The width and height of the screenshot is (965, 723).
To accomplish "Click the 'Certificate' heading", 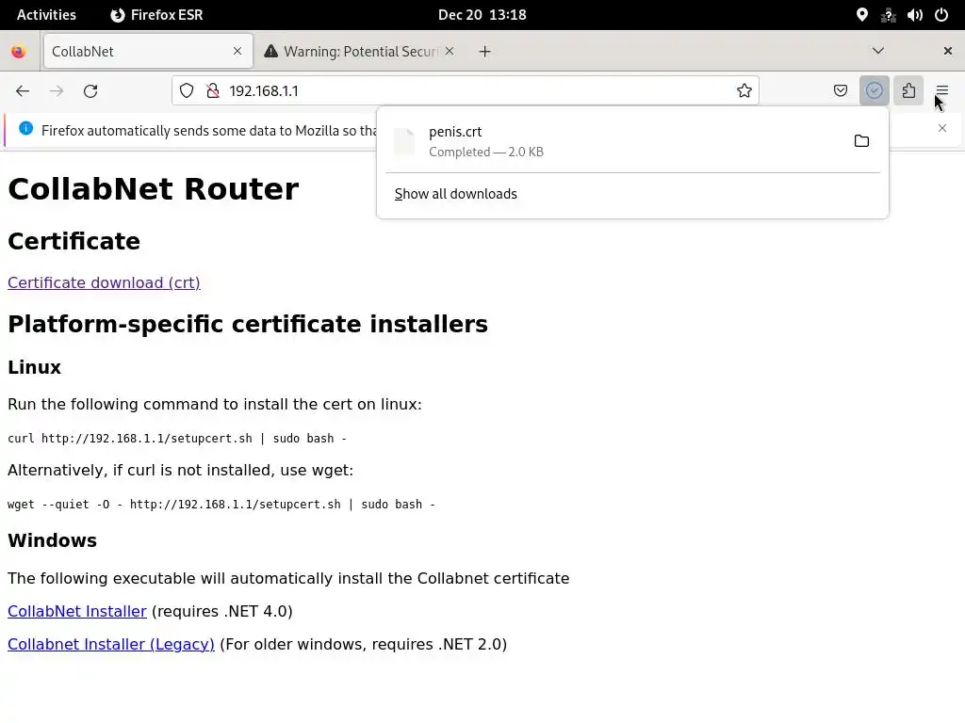I will click(74, 241).
